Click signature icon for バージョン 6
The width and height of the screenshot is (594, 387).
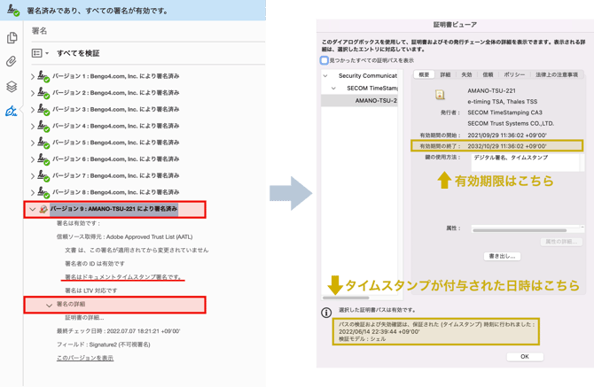pos(43,159)
